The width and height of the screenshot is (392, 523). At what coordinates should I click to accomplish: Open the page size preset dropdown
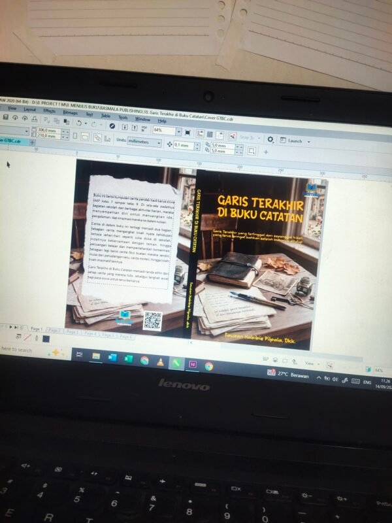point(27,132)
